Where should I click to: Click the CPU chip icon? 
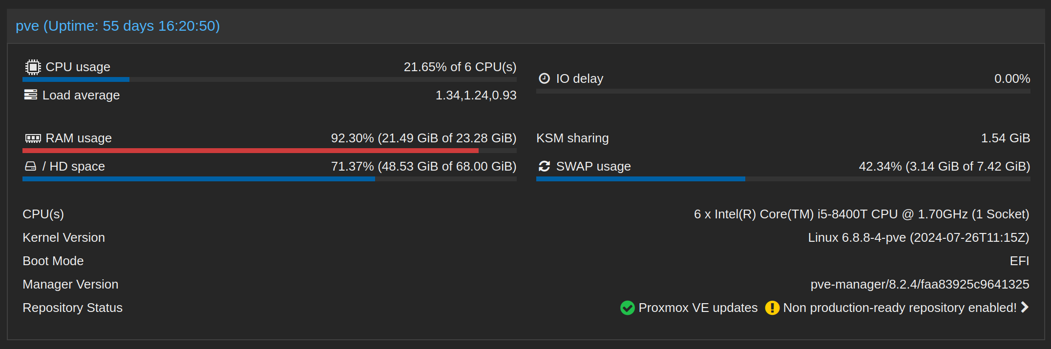tap(33, 67)
